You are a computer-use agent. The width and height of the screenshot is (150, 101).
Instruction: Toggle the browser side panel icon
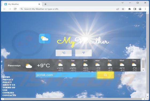[x=135, y=9]
